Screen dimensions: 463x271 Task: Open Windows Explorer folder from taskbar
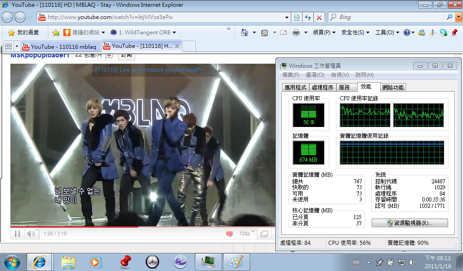(x=68, y=262)
